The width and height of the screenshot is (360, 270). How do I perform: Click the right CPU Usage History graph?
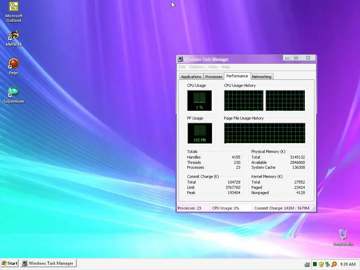coord(285,100)
